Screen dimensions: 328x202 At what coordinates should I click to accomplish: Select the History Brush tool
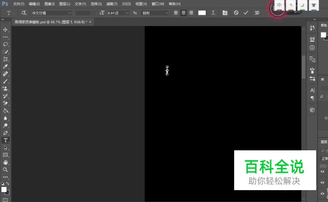pos(5,96)
